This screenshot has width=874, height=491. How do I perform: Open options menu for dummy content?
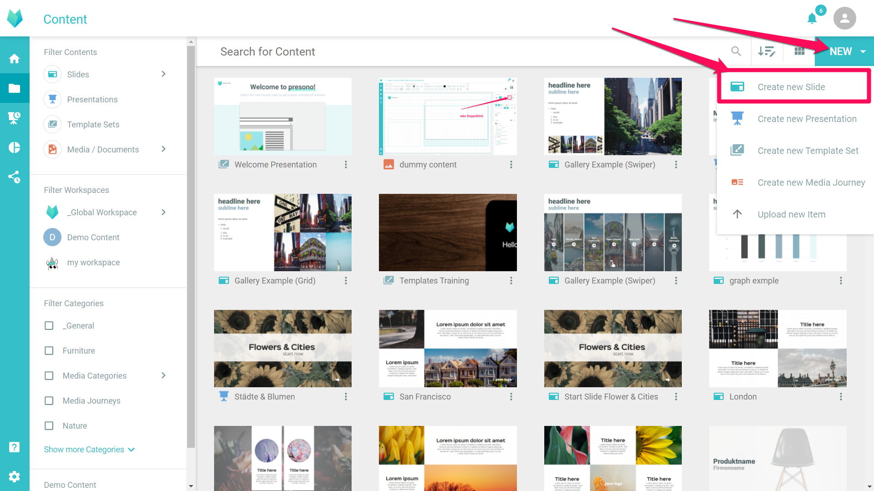tap(511, 165)
